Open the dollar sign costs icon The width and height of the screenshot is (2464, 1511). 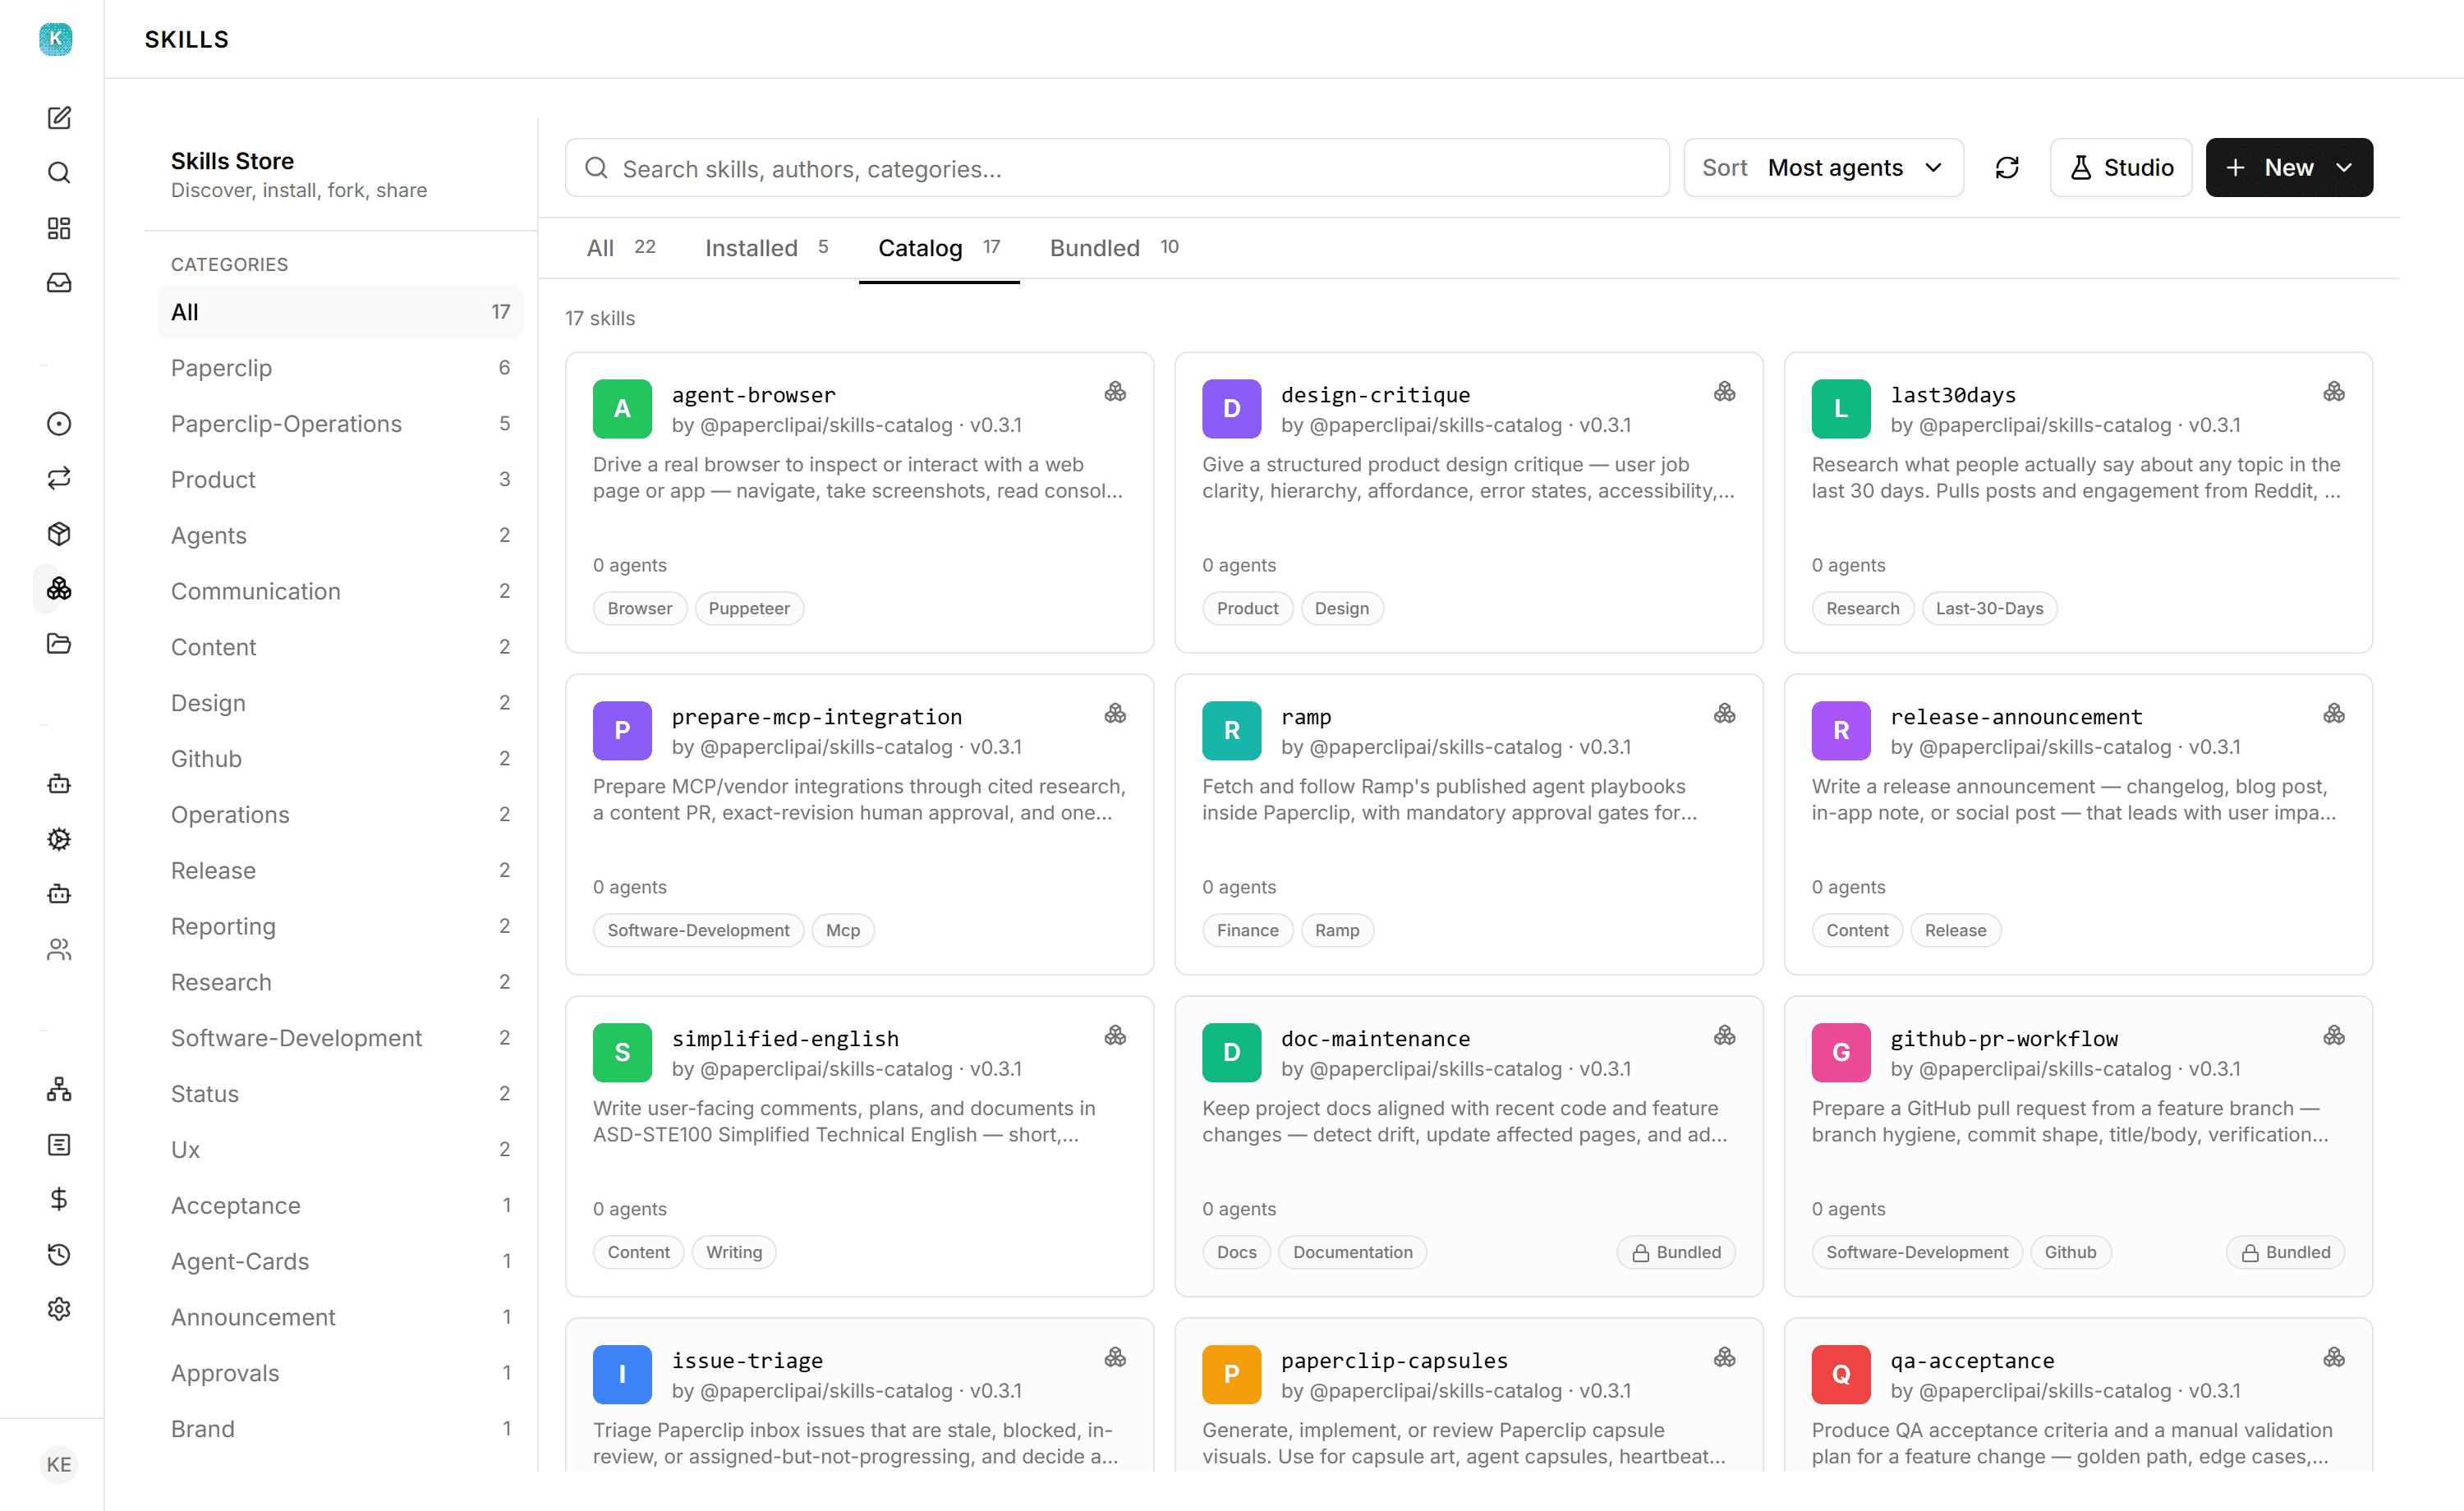pos(59,1199)
